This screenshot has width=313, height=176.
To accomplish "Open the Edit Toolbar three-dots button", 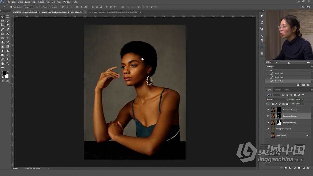I will point(2,68).
